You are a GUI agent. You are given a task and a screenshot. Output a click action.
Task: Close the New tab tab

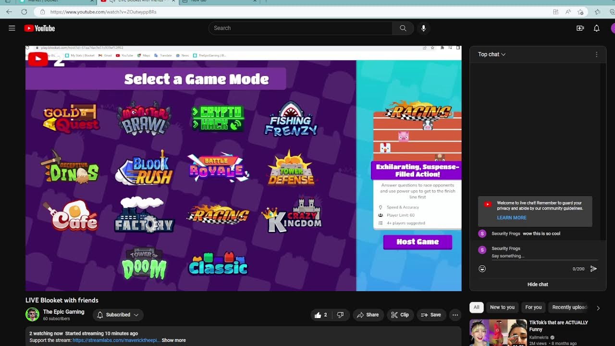255,1
